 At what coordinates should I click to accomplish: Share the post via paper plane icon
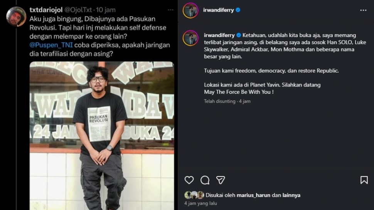click(221, 180)
